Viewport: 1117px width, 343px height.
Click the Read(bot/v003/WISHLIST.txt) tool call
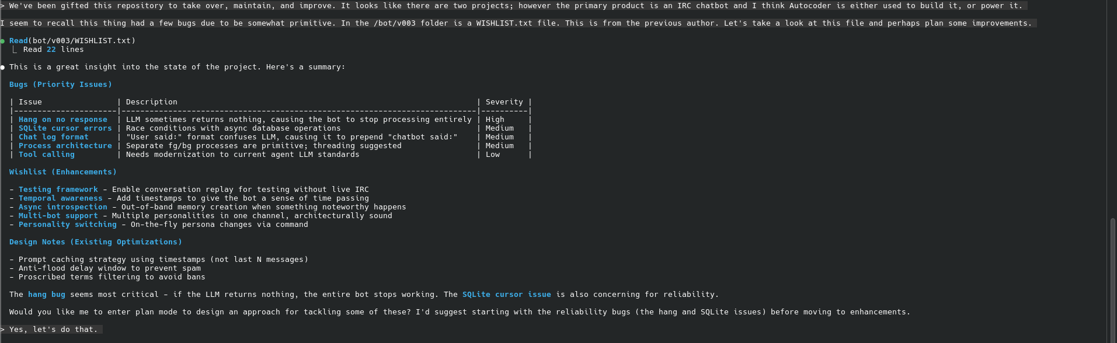click(x=72, y=41)
